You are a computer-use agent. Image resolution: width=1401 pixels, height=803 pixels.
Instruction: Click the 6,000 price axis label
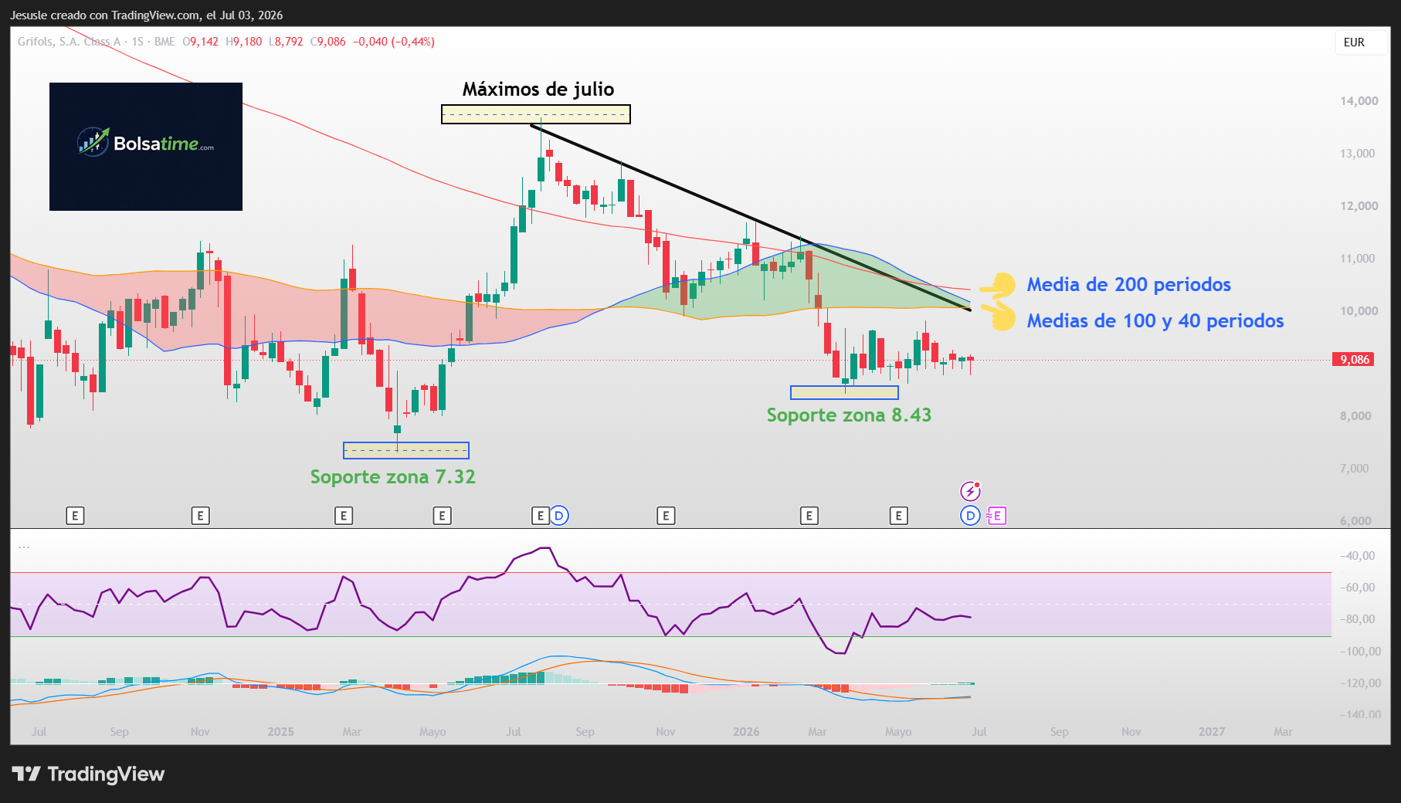1355,520
